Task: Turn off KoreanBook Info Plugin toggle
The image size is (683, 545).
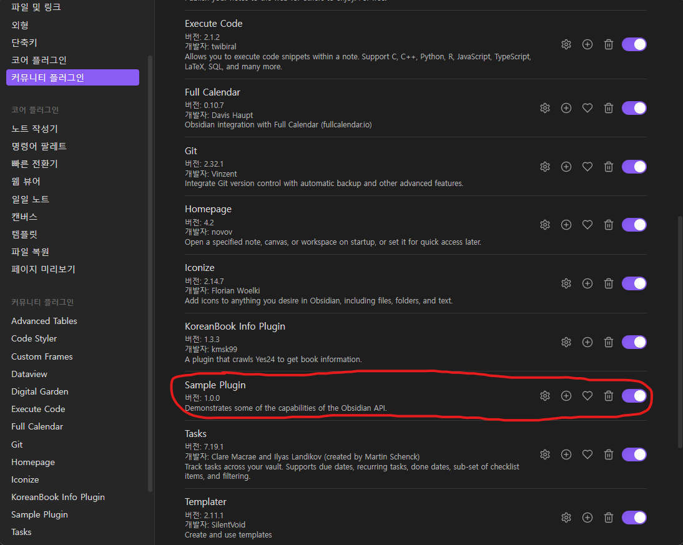Action: (634, 342)
